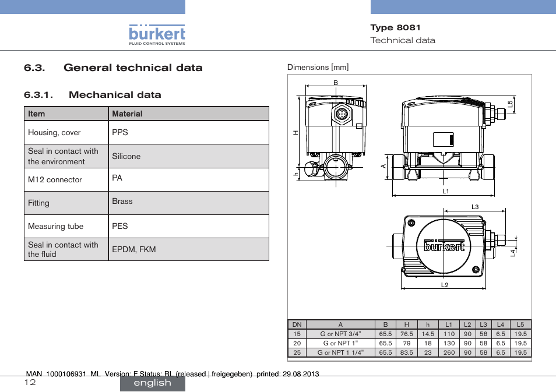Click 'Seal in contact with the environment'
This screenshot has width=556, height=392.
click(x=66, y=156)
